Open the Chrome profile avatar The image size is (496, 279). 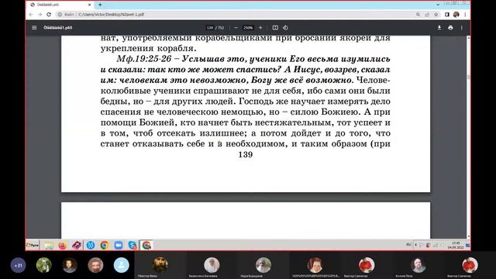point(456,15)
